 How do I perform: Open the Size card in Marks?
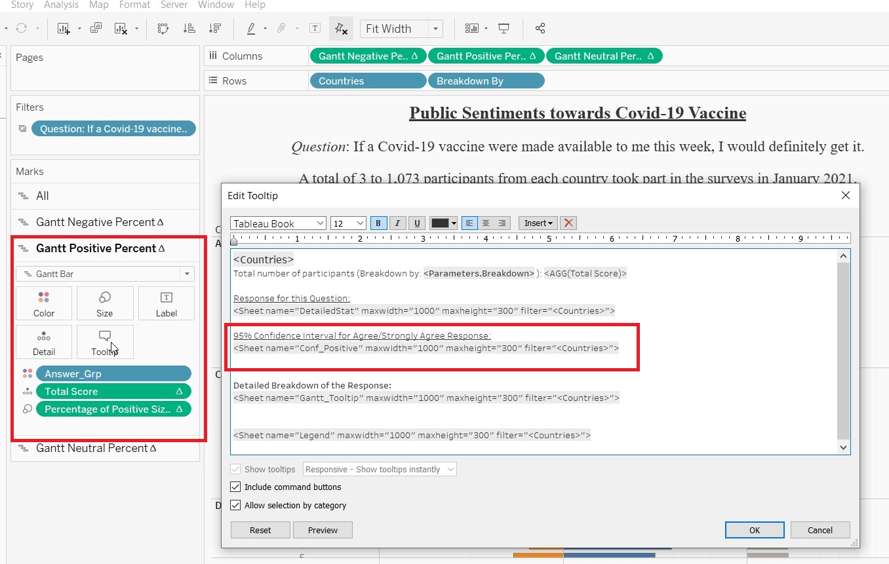(x=105, y=304)
